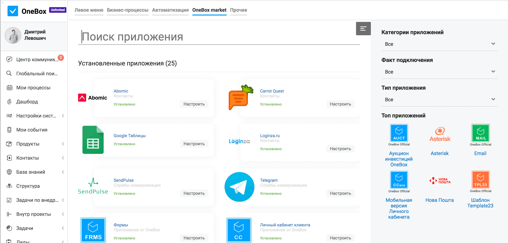Open the Категории приложений dropdown
This screenshot has width=508, height=243.
pyautogui.click(x=439, y=44)
